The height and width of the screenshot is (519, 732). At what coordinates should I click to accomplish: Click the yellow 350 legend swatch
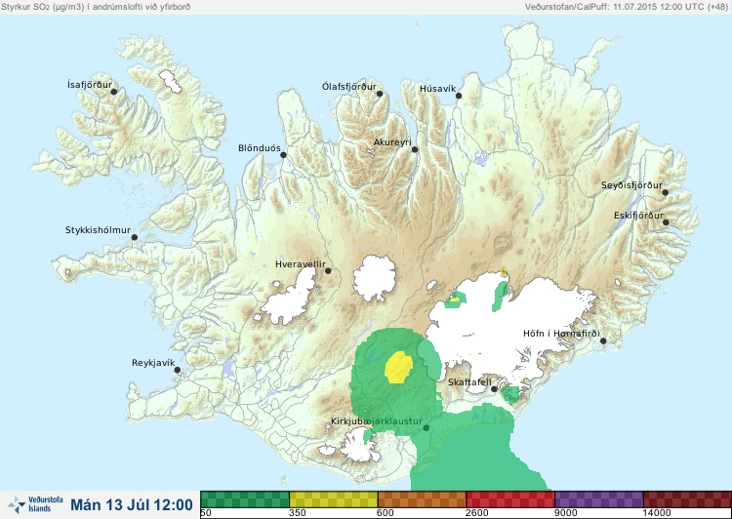[x=334, y=499]
